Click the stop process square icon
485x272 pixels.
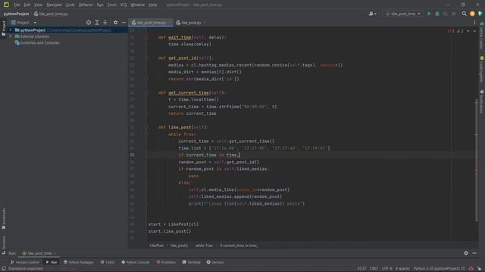(x=454, y=14)
